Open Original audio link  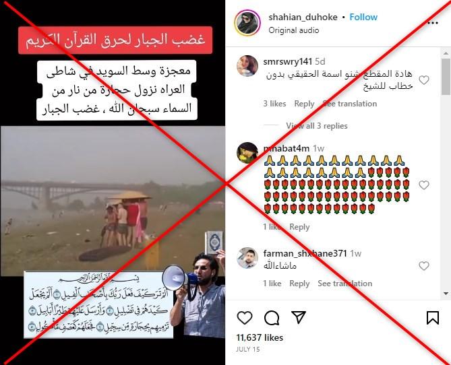[294, 30]
